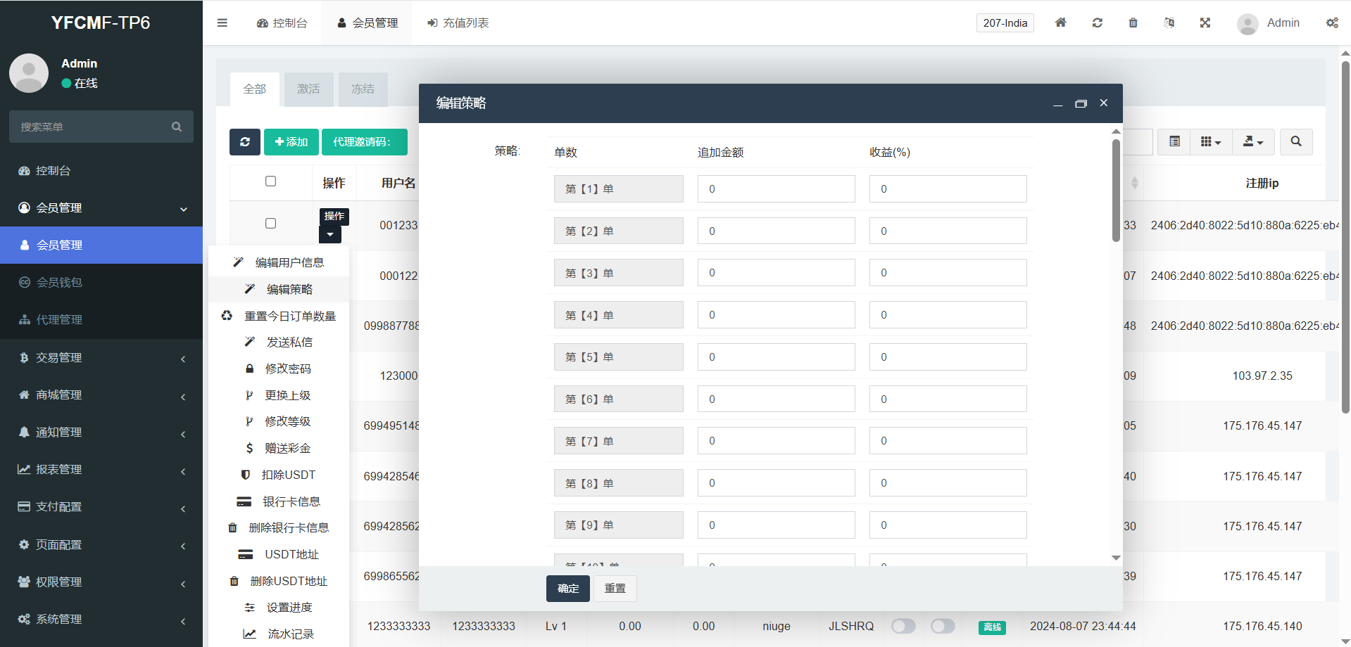Click the dialog's vertical scrollbar thumb
This screenshot has width=1351, height=647.
coord(1116,190)
